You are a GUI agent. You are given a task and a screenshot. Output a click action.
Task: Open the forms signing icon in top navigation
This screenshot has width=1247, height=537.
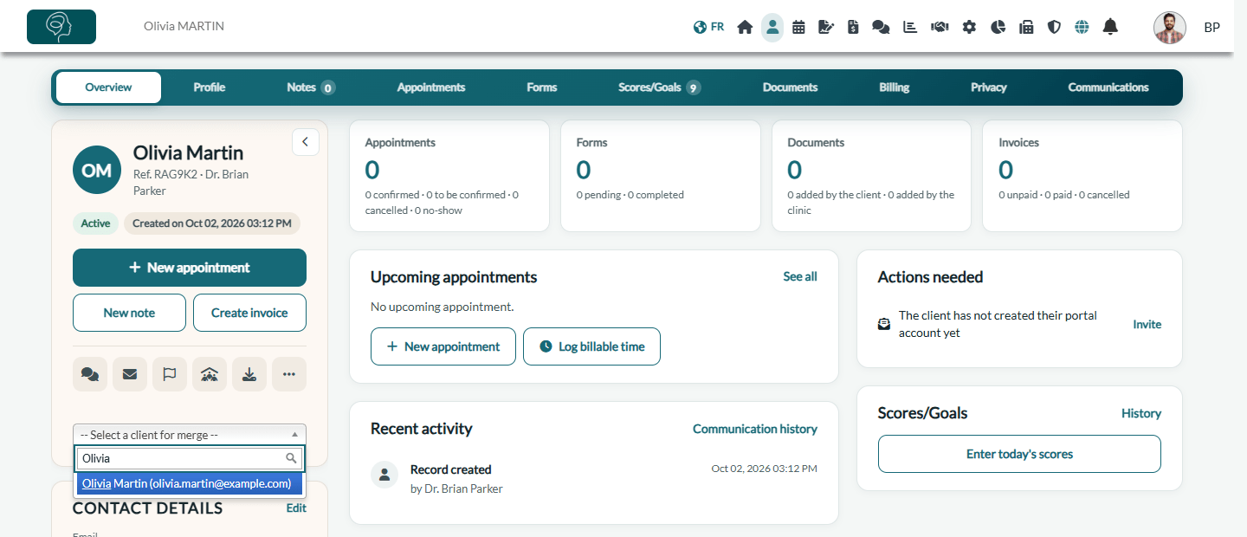[x=826, y=27]
